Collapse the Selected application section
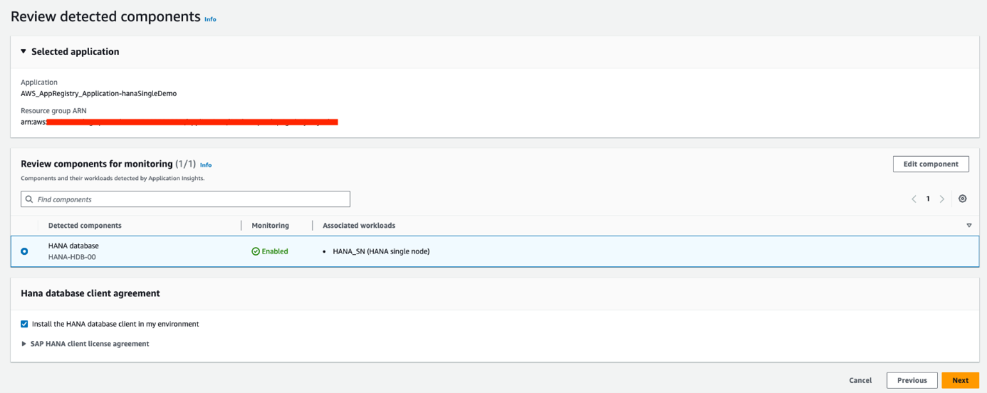This screenshot has width=987, height=393. pos(24,51)
